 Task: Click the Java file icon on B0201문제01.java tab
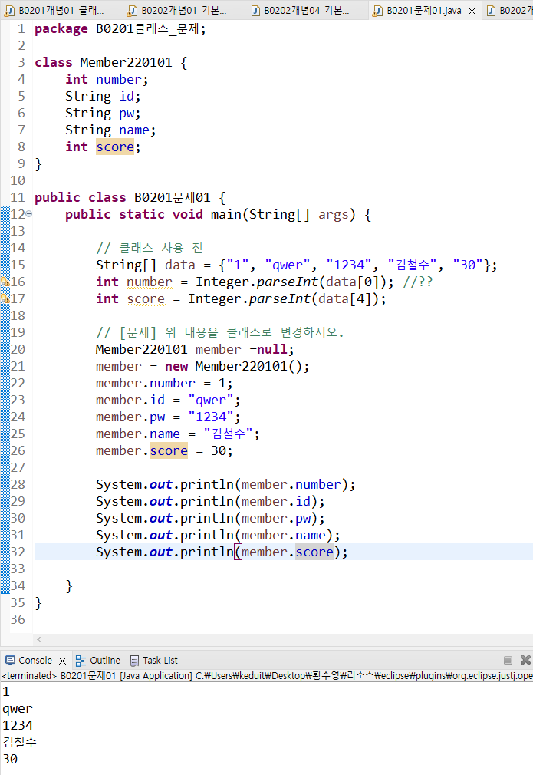tap(377, 11)
